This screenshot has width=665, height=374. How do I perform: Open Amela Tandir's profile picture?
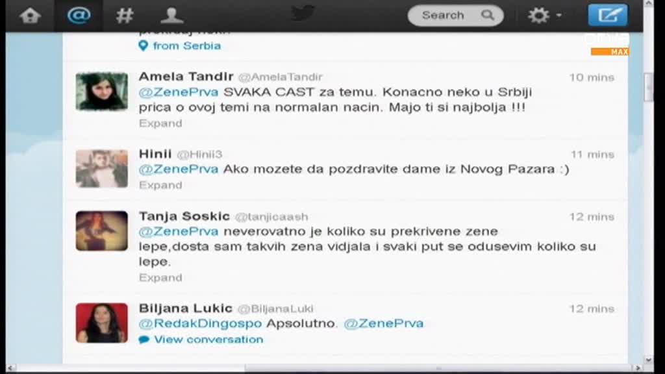(x=102, y=92)
